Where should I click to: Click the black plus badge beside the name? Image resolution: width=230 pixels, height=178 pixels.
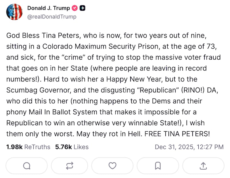click(x=82, y=8)
